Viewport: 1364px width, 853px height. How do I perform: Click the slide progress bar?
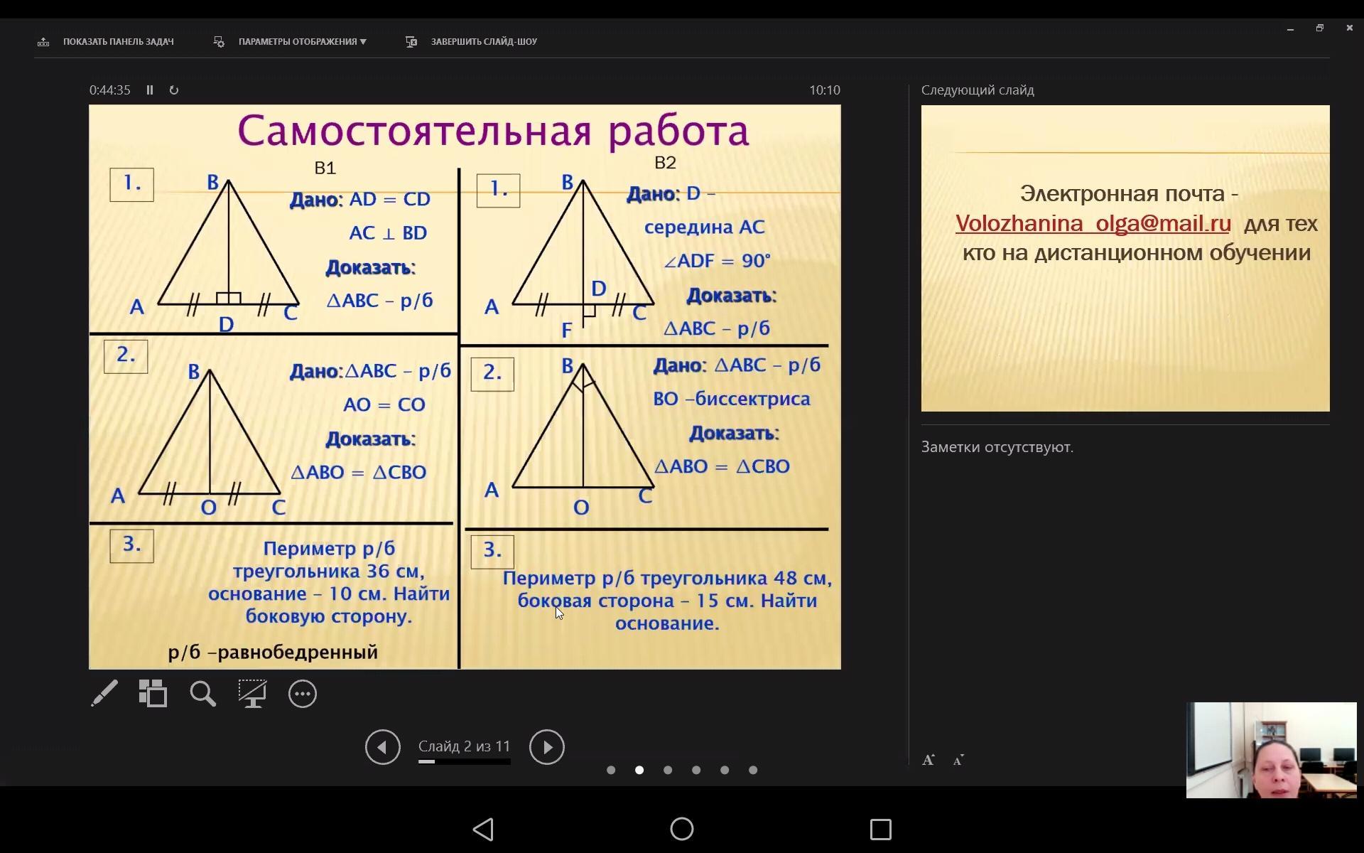pyautogui.click(x=465, y=762)
